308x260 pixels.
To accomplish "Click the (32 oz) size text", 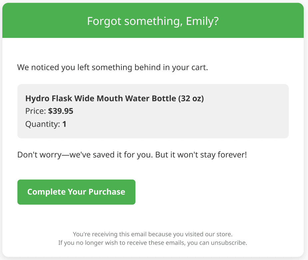I will 191,98.
